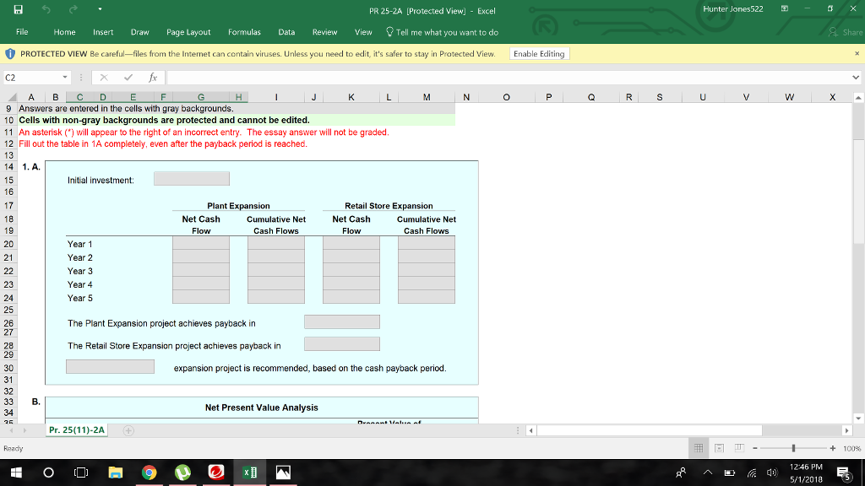The height and width of the screenshot is (486, 865).
Task: Open the View ribbon tab
Action: point(363,32)
